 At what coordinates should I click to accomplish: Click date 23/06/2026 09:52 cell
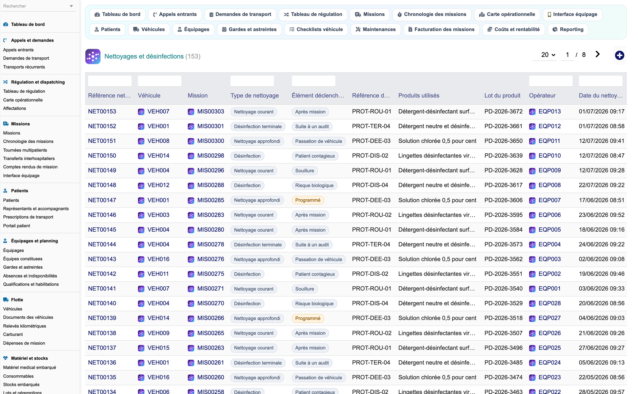pos(601,215)
